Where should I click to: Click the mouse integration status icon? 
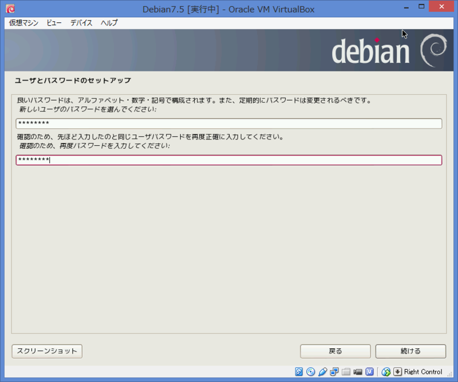click(x=385, y=372)
